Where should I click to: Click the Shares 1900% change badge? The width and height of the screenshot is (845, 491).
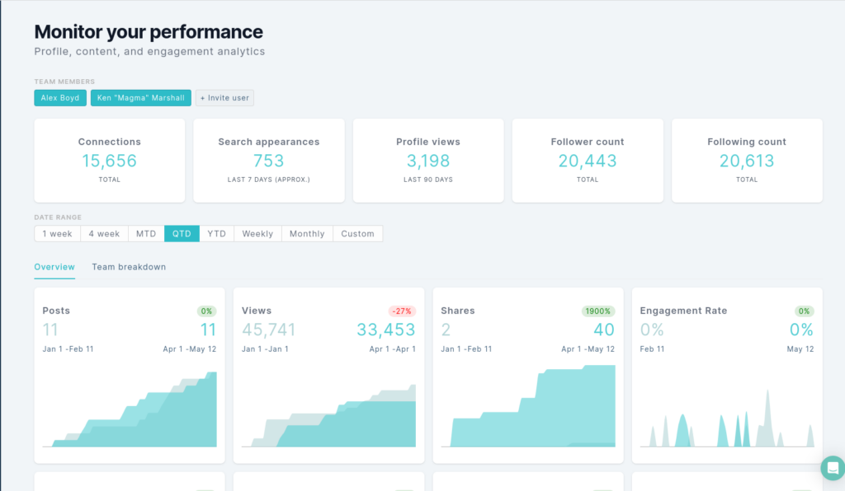[598, 311]
